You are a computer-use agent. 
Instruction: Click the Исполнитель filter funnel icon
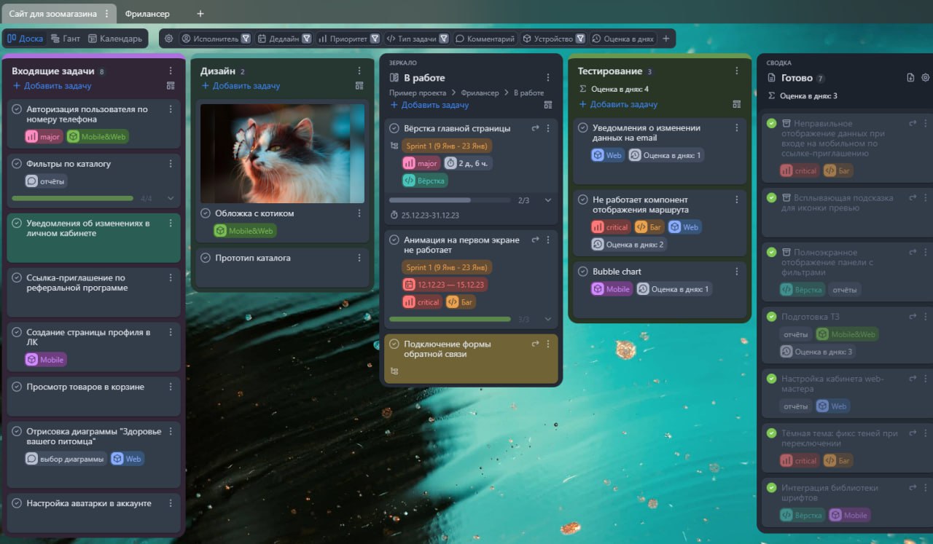246,39
